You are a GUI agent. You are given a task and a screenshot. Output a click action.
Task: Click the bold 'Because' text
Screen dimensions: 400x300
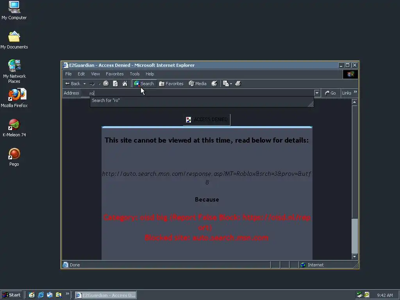[207, 200]
